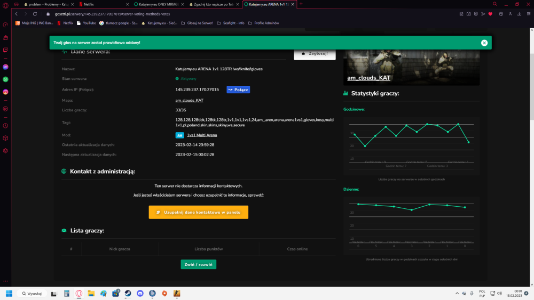Open Discord from the taskbar
534x300 pixels.
tap(140, 294)
